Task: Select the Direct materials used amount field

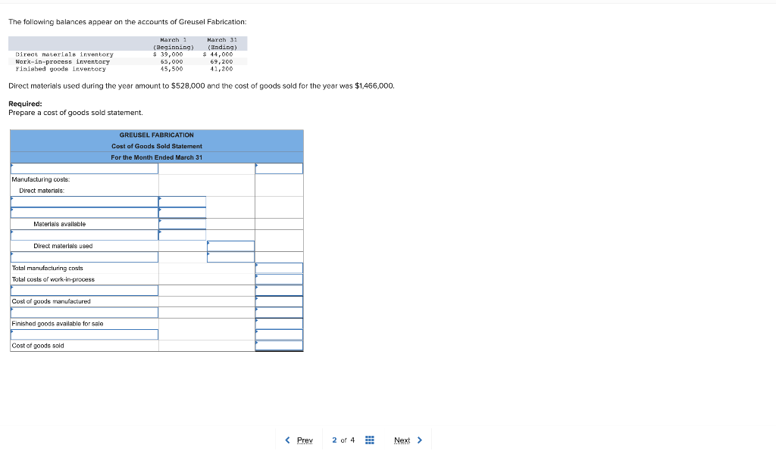Action: pyautogui.click(x=230, y=246)
